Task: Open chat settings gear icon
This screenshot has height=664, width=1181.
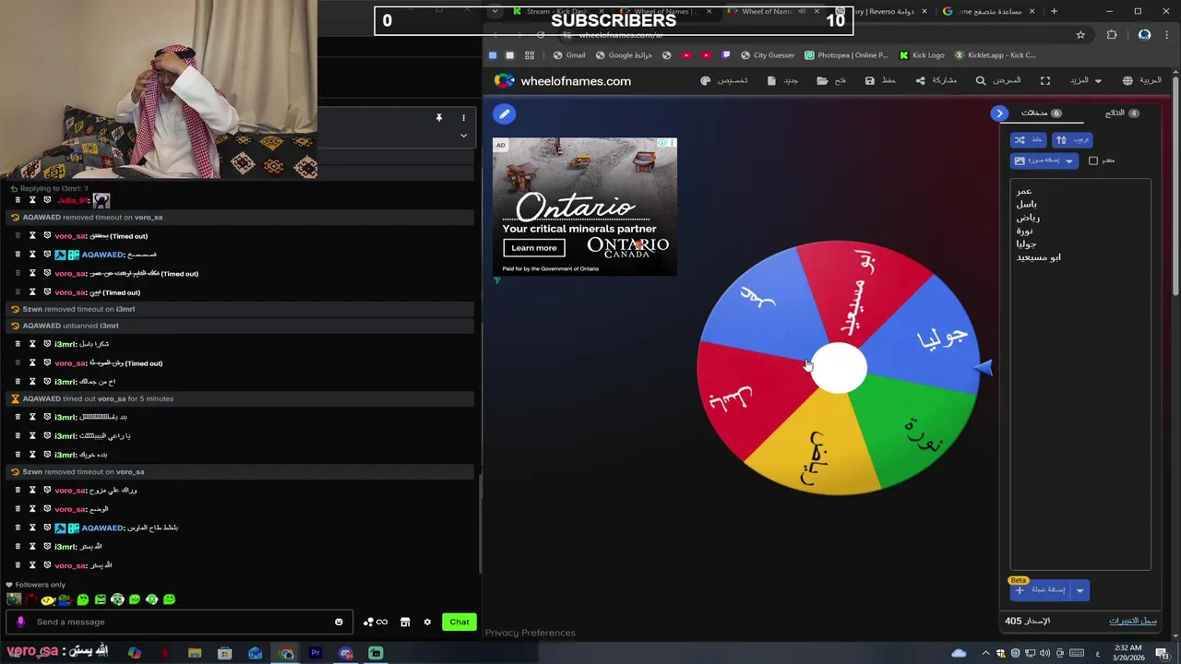Action: [x=427, y=622]
